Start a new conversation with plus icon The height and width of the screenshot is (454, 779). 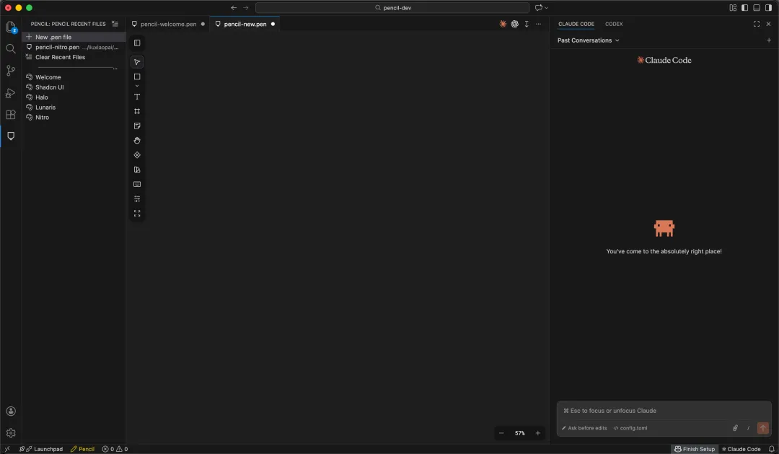pos(769,40)
